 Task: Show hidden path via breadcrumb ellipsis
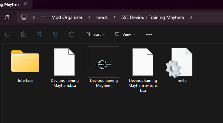[x=43, y=17]
